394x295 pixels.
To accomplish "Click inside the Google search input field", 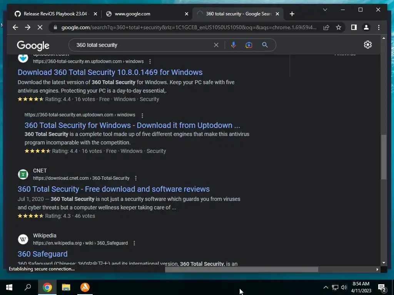I will point(143,45).
